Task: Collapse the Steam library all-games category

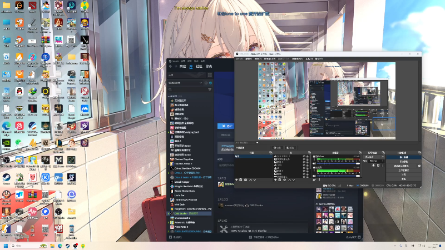Action: [169, 96]
